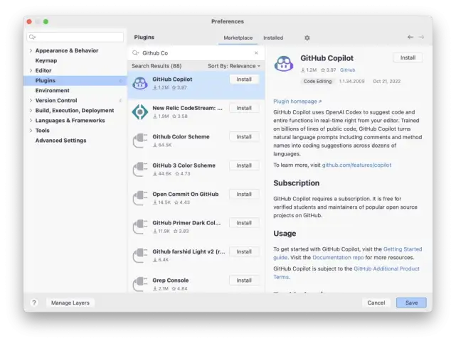Click the Manage Layers button
The image size is (456, 343).
tap(70, 303)
